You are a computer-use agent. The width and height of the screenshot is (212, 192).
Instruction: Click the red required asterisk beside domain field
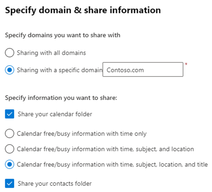pos(186,64)
